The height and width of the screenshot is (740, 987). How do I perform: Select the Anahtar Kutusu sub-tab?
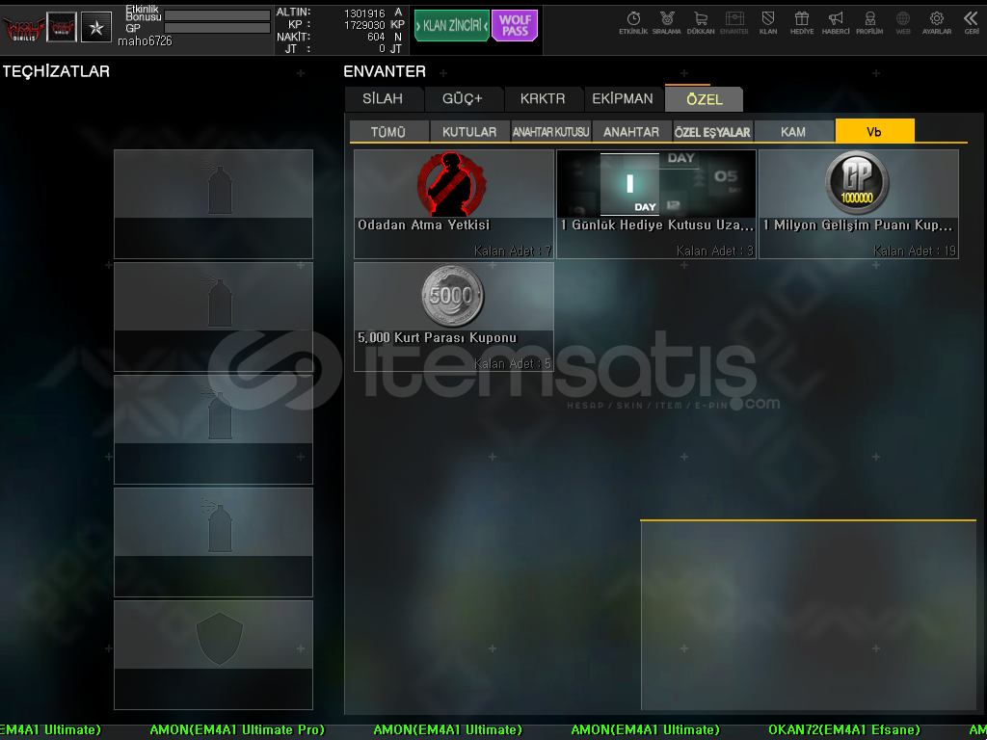(x=550, y=132)
